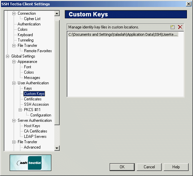
Task: Open Help for this dialog
Action: point(176,167)
